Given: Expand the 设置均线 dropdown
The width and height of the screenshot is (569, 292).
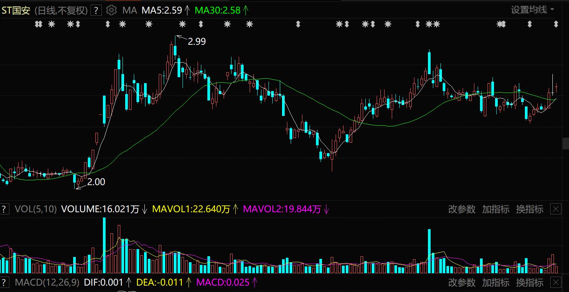Looking at the screenshot, I should 532,10.
